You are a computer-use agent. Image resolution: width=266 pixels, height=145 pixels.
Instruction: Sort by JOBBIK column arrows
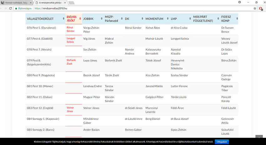(102, 19)
